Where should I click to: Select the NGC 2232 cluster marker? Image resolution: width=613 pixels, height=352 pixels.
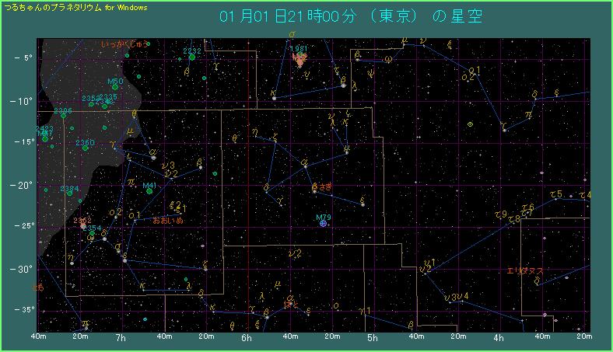192,57
